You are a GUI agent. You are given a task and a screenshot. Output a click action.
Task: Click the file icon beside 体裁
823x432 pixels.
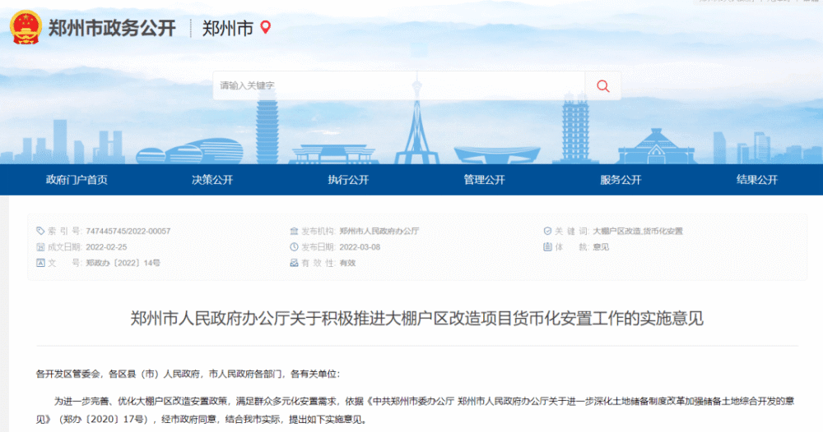coord(547,247)
